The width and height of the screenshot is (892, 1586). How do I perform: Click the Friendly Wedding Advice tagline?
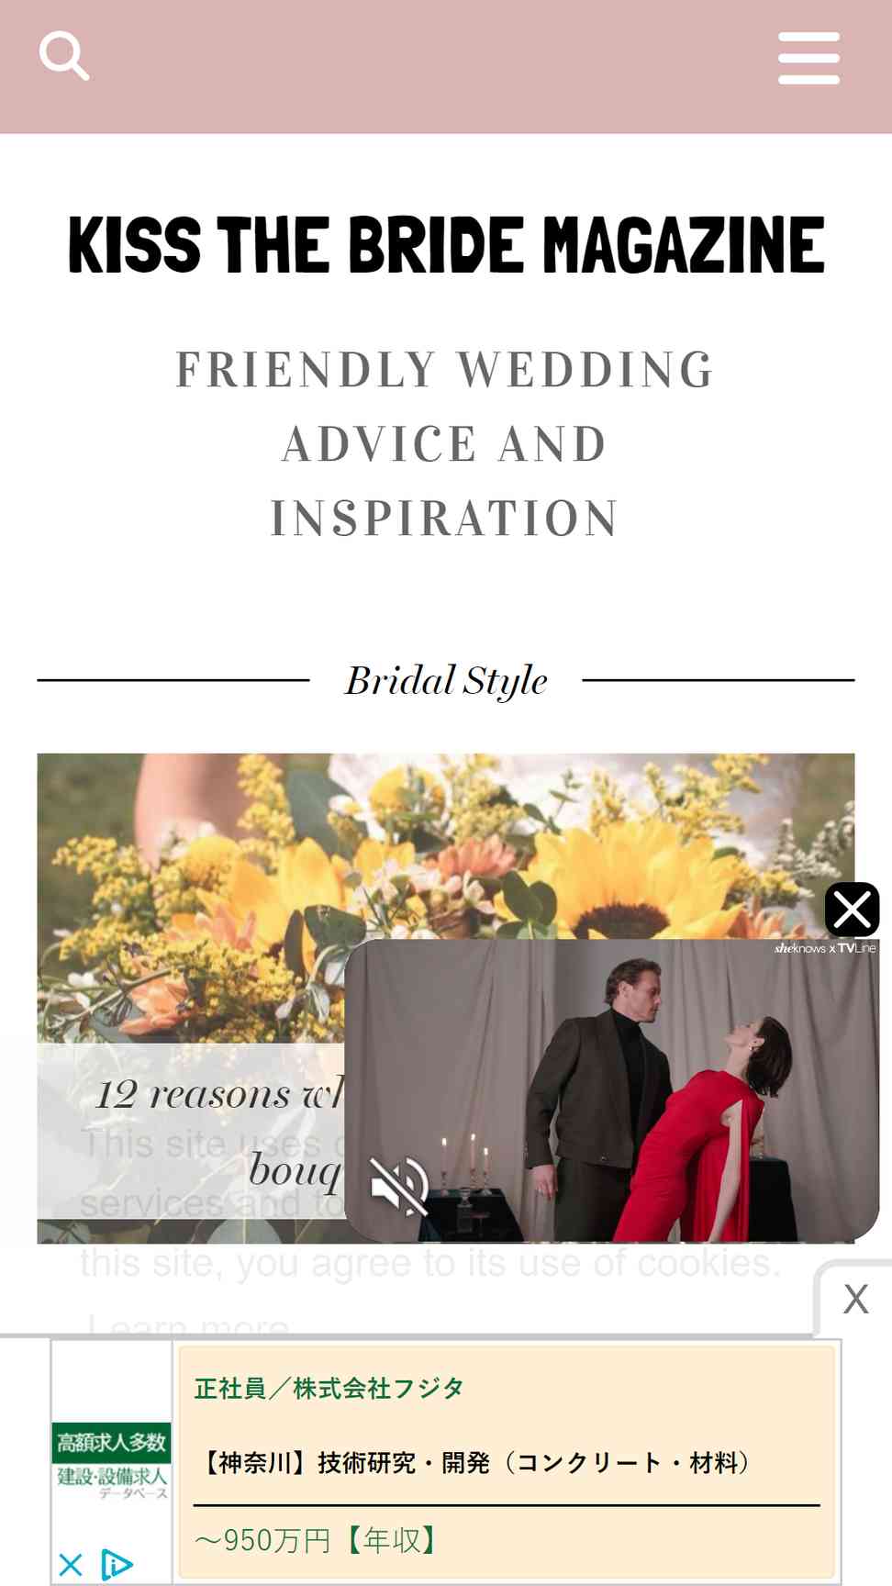coord(446,444)
